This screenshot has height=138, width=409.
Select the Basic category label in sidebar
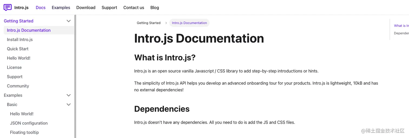(x=12, y=104)
